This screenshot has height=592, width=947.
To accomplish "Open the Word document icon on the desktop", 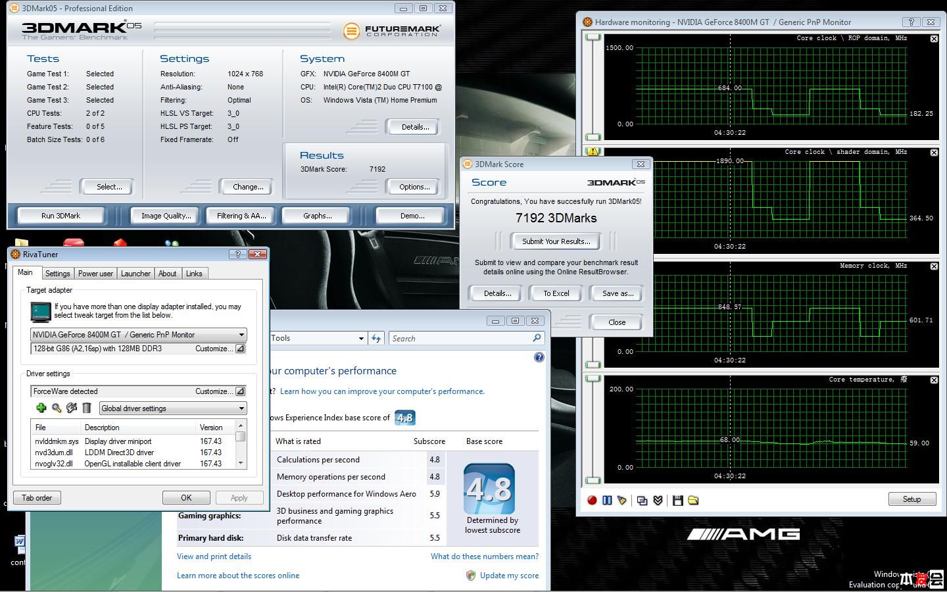I will (x=19, y=545).
